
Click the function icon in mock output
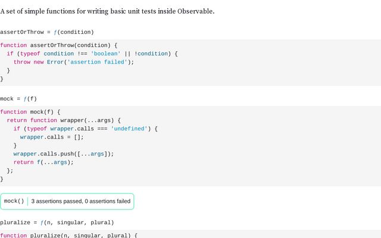25,99
